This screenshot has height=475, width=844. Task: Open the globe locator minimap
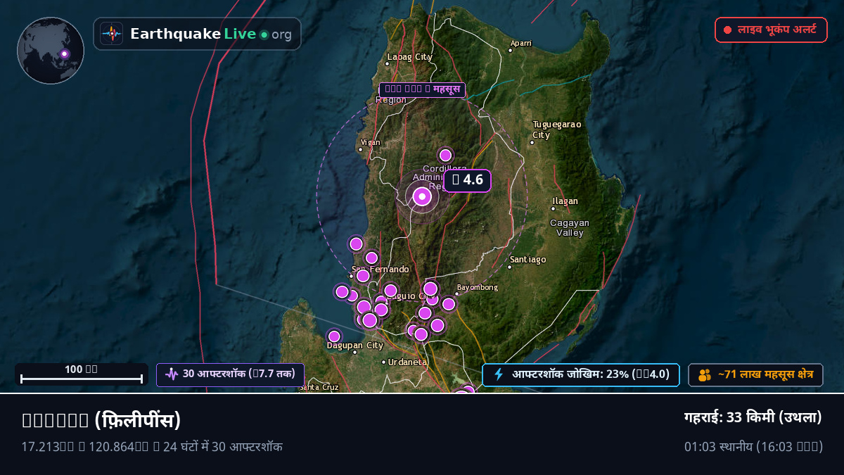coord(51,51)
